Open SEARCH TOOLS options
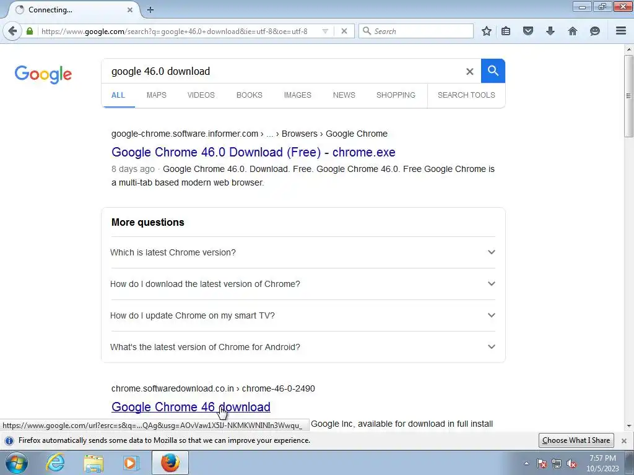 (466, 95)
